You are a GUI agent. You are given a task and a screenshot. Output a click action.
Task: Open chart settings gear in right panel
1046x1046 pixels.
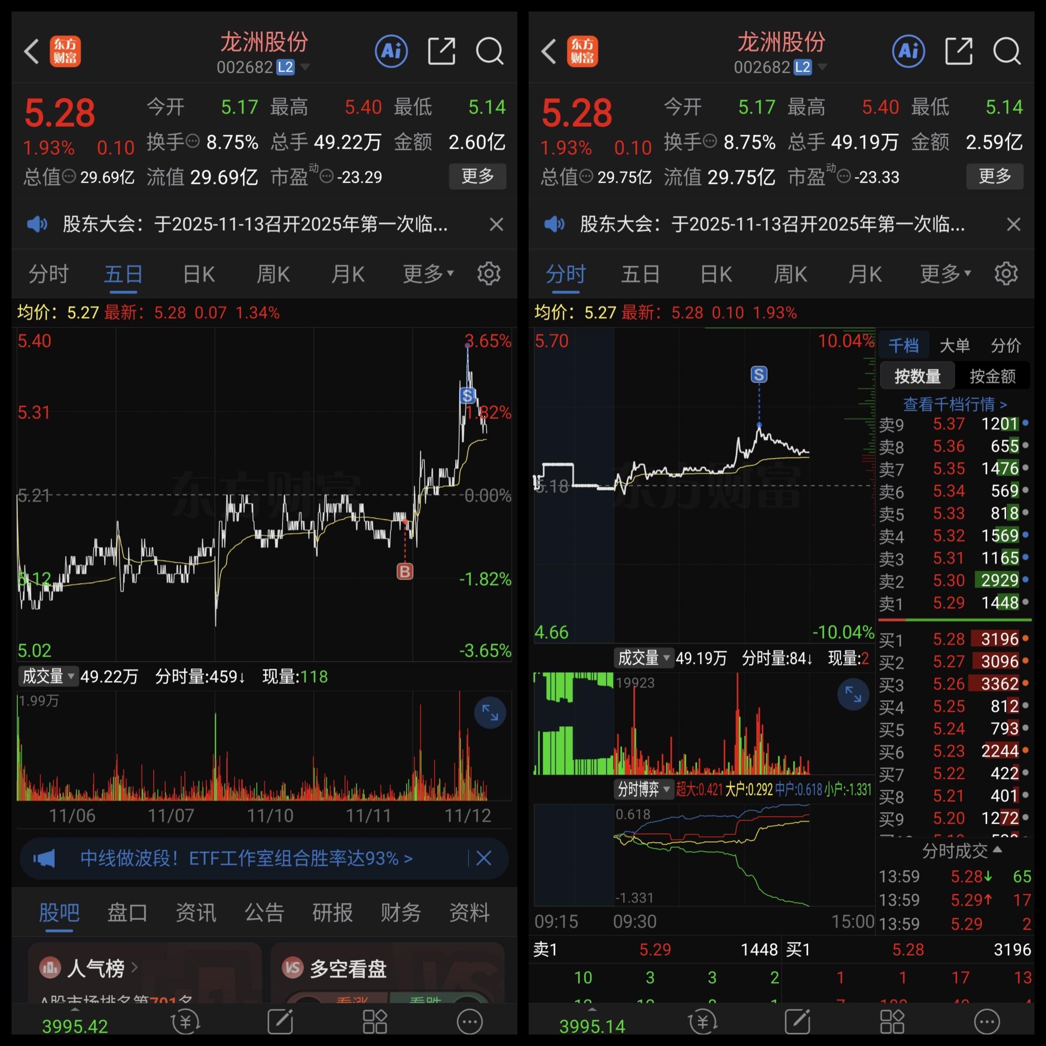(x=1006, y=274)
